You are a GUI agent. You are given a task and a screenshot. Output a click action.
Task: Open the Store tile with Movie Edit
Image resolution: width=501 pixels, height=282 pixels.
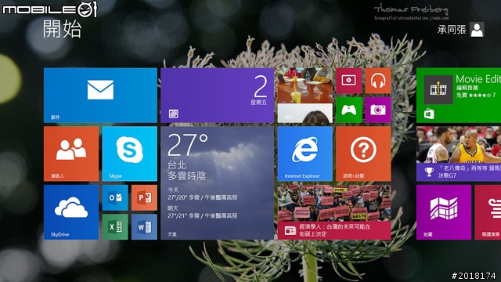click(459, 96)
